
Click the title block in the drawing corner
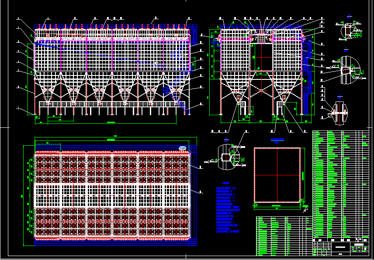(341, 249)
